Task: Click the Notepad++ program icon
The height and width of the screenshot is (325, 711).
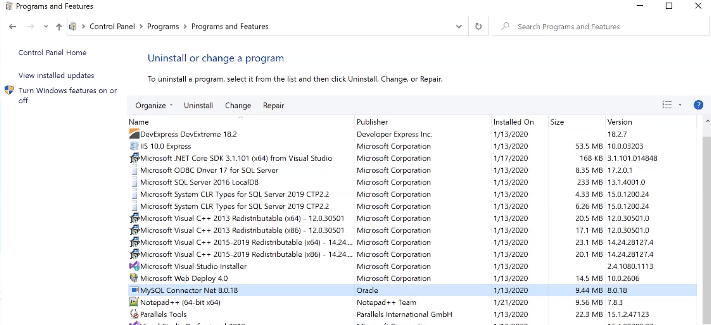Action: [x=134, y=302]
